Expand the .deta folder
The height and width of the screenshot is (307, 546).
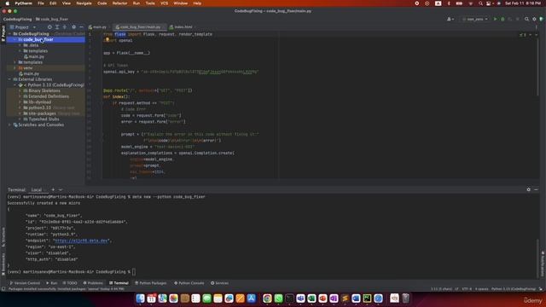pyautogui.click(x=20, y=45)
